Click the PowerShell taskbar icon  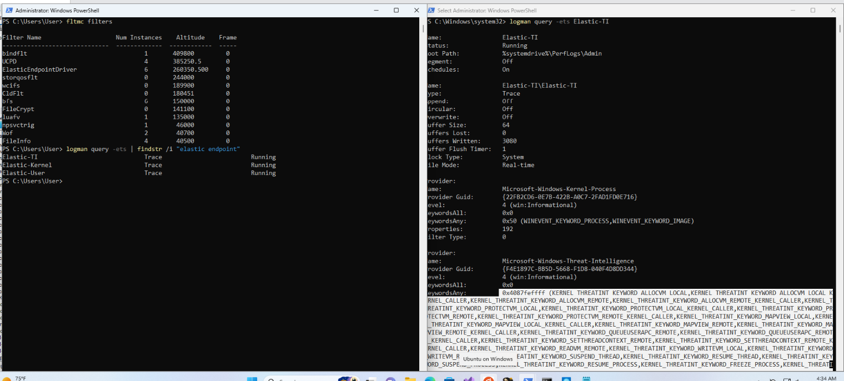527,379
